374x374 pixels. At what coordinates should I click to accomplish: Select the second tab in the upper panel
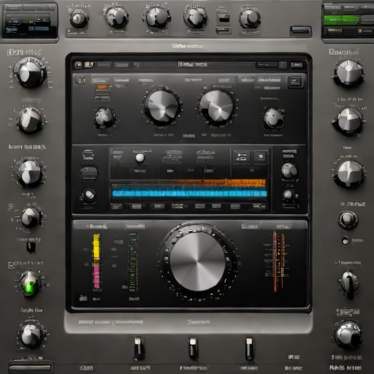pos(121,80)
